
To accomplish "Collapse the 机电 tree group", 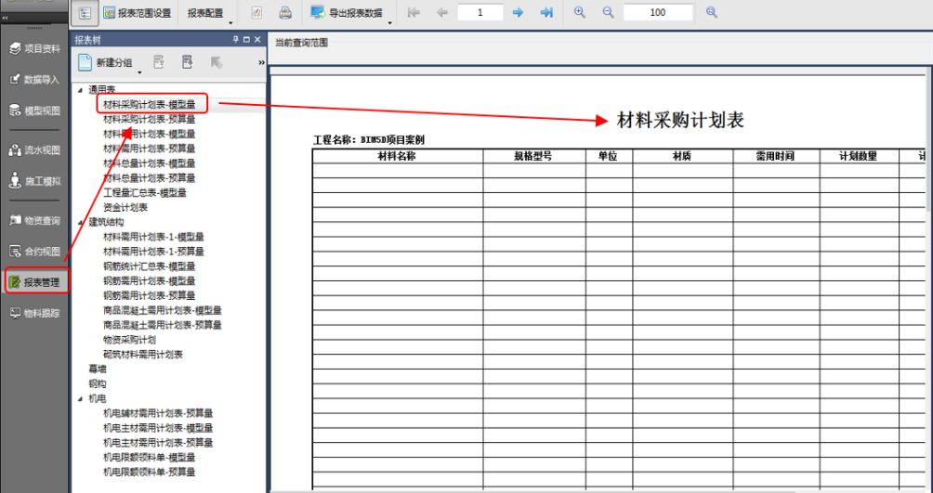I will [80, 399].
